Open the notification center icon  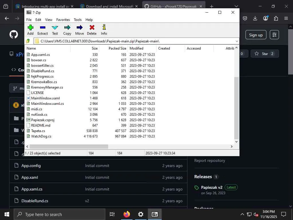coord(284,214)
